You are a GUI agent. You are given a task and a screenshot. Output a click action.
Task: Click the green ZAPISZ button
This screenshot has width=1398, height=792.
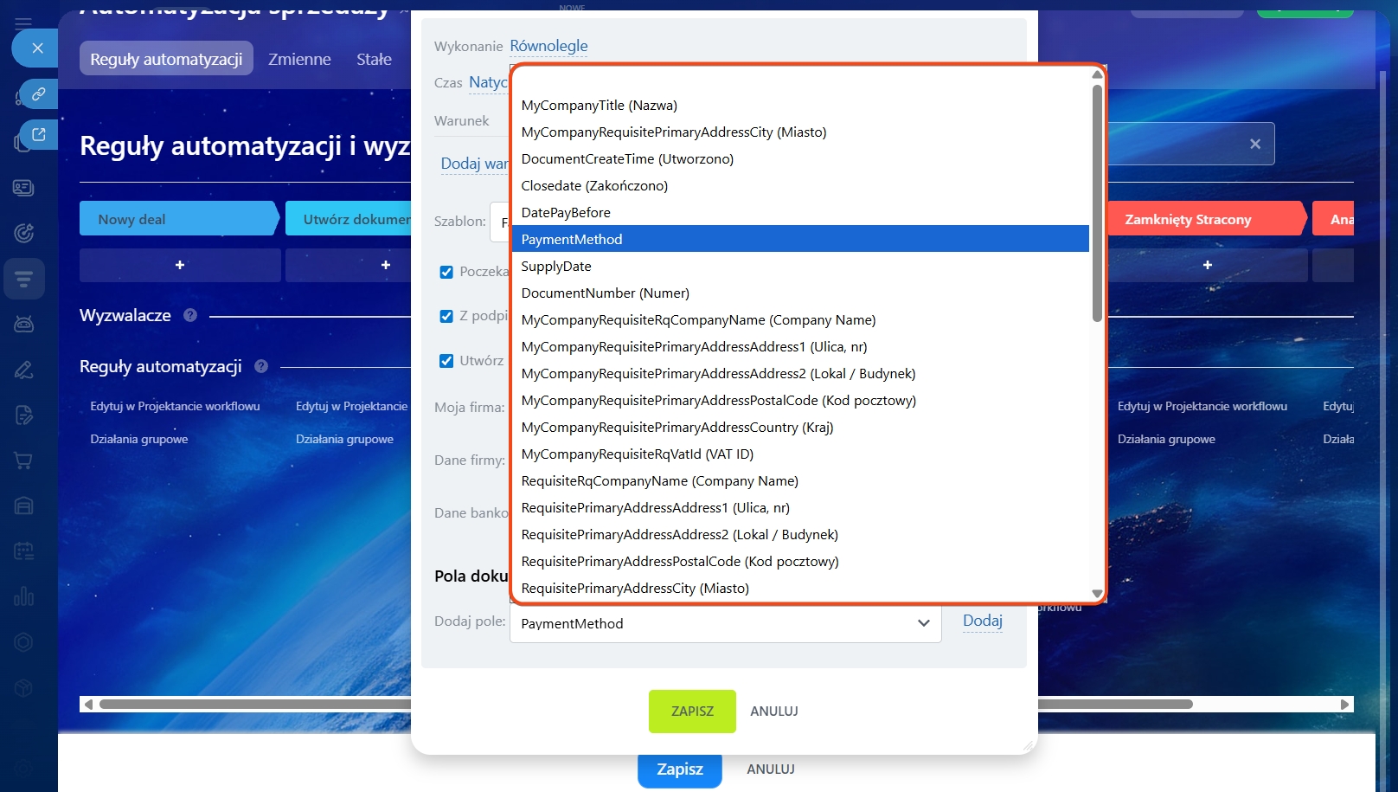[692, 712]
